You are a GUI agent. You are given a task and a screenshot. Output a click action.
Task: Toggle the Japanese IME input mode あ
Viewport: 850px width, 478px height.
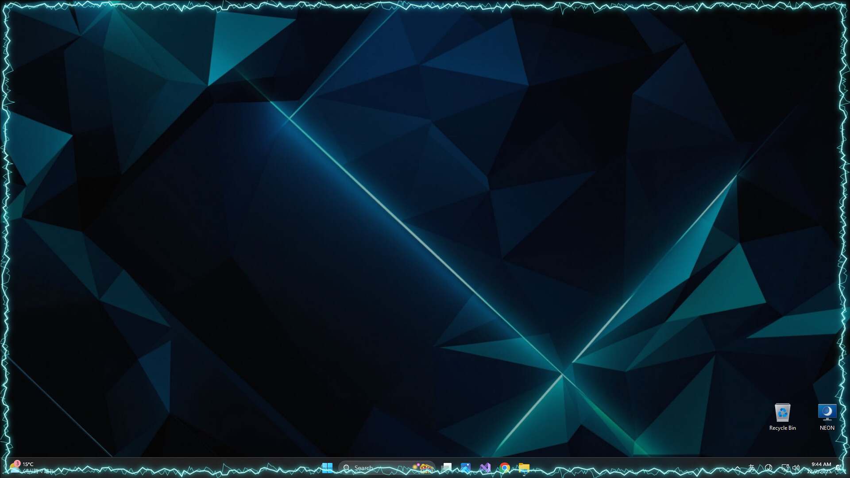pos(751,468)
